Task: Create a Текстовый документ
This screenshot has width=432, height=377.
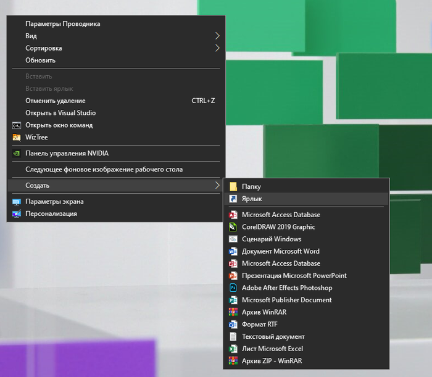Action: 306,336
